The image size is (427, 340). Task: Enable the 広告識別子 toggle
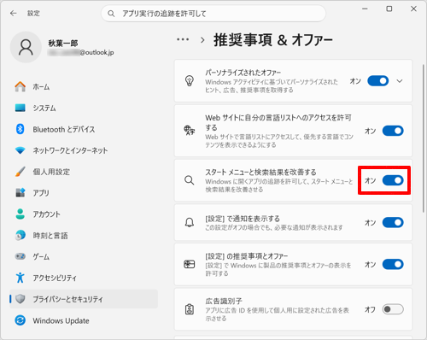[393, 309]
